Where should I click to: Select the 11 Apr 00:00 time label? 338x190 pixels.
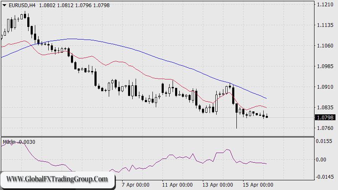(x=177, y=185)
